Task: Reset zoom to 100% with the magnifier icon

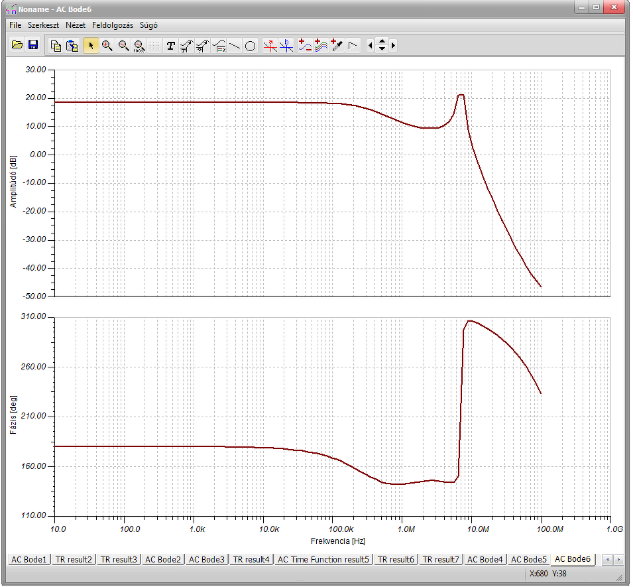Action: point(139,46)
